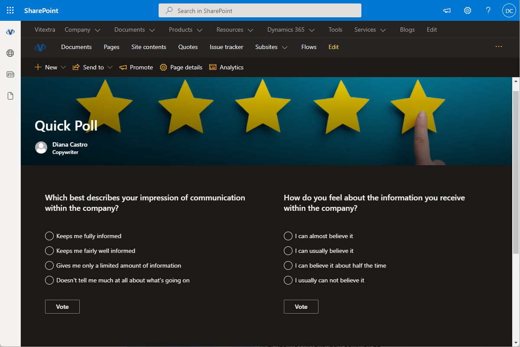Click the site logo beside Documents
This screenshot has height=347, width=520.
pos(40,47)
